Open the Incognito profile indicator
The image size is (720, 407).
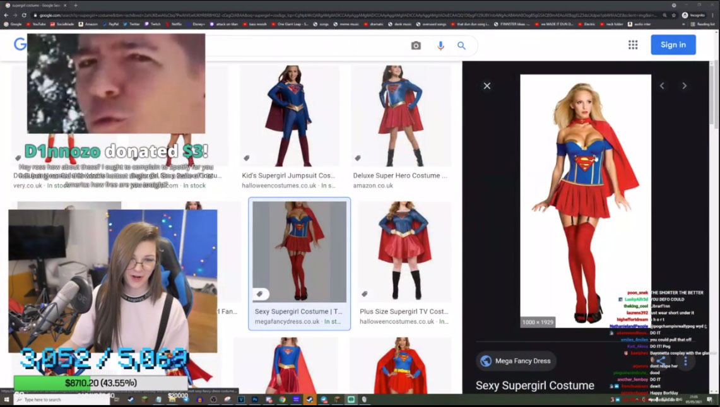[694, 15]
